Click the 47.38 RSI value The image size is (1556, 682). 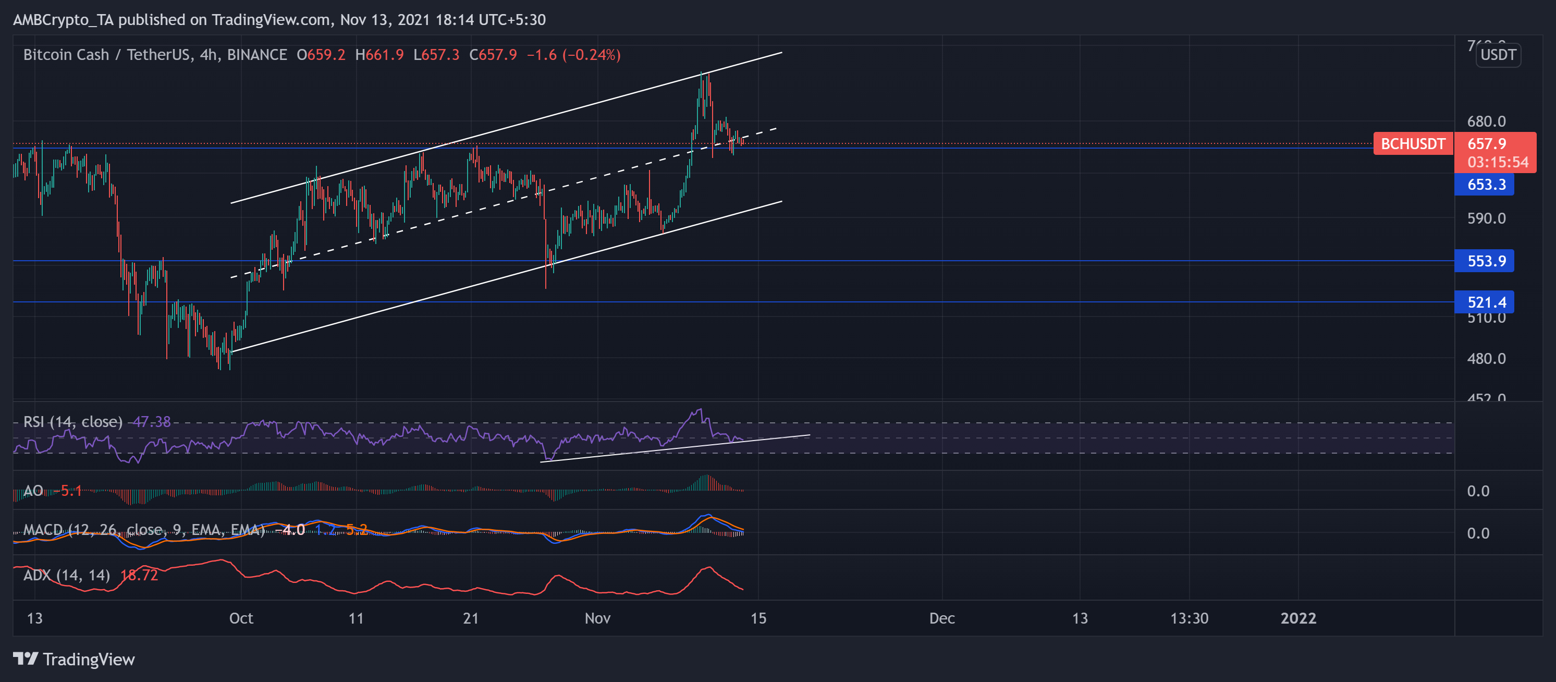click(x=152, y=422)
